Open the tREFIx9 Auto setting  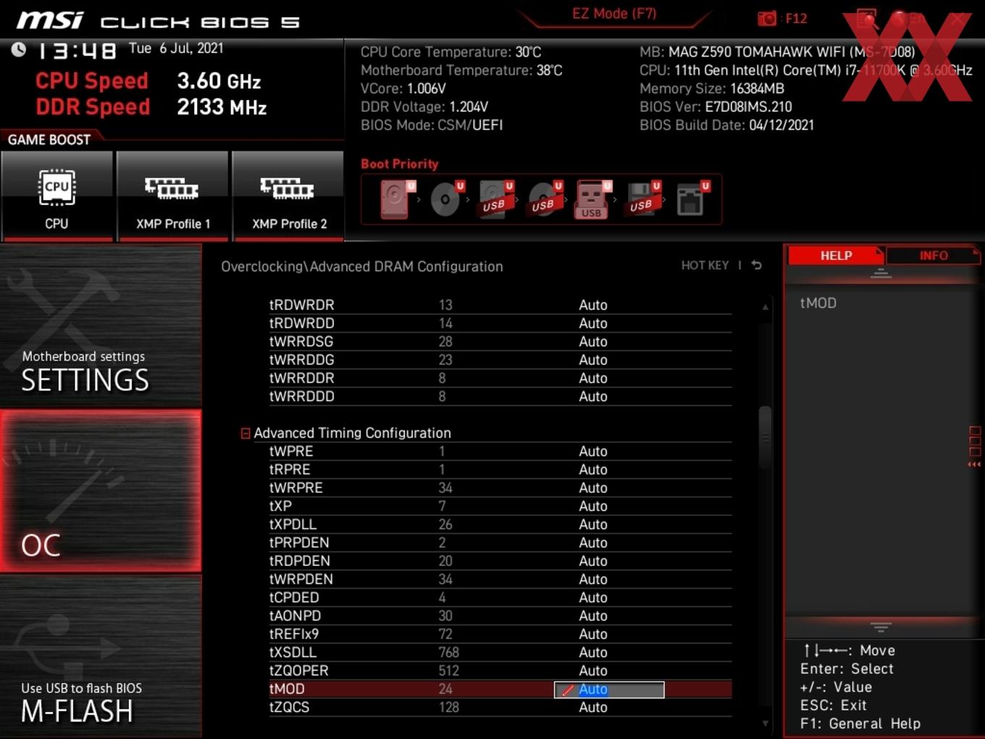pos(593,635)
